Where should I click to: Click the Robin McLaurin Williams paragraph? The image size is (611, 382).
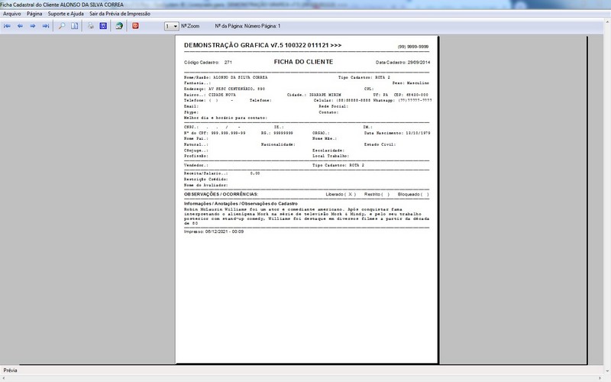click(307, 216)
